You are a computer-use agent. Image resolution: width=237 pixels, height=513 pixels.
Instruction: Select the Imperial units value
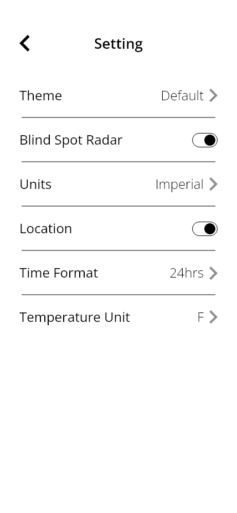[179, 184]
